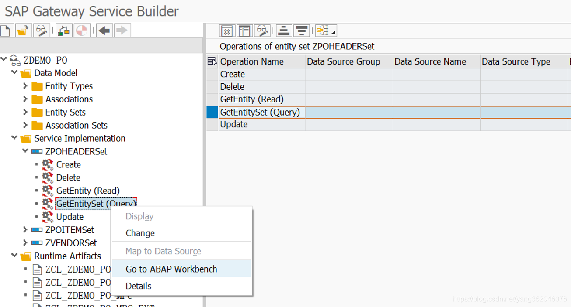Screen dimensions: 571x307
Task: Collapse the Data Model folder
Action: pyautogui.click(x=14, y=72)
